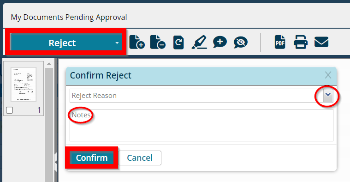Rotate the document page
The width and height of the screenshot is (350, 182).
click(x=178, y=42)
